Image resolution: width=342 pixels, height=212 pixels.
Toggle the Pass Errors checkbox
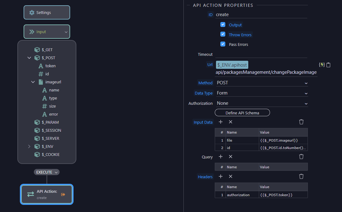(223, 44)
